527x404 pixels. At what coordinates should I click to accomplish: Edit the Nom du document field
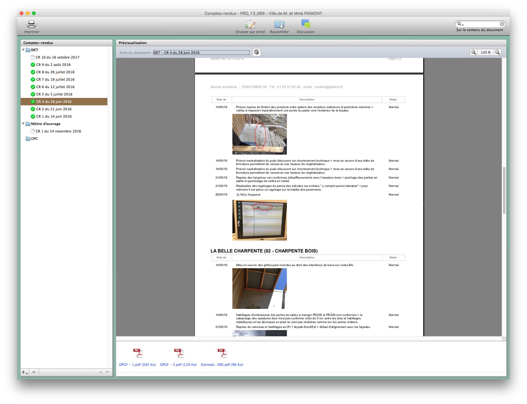click(x=201, y=53)
